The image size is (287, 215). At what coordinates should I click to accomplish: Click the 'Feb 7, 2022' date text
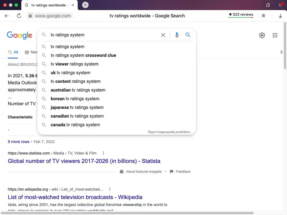pos(44,142)
